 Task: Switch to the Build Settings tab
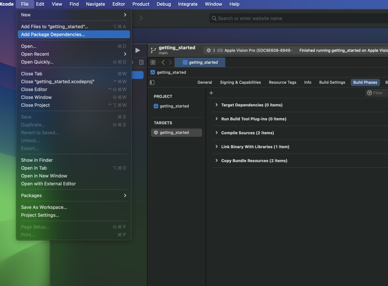[332, 82]
